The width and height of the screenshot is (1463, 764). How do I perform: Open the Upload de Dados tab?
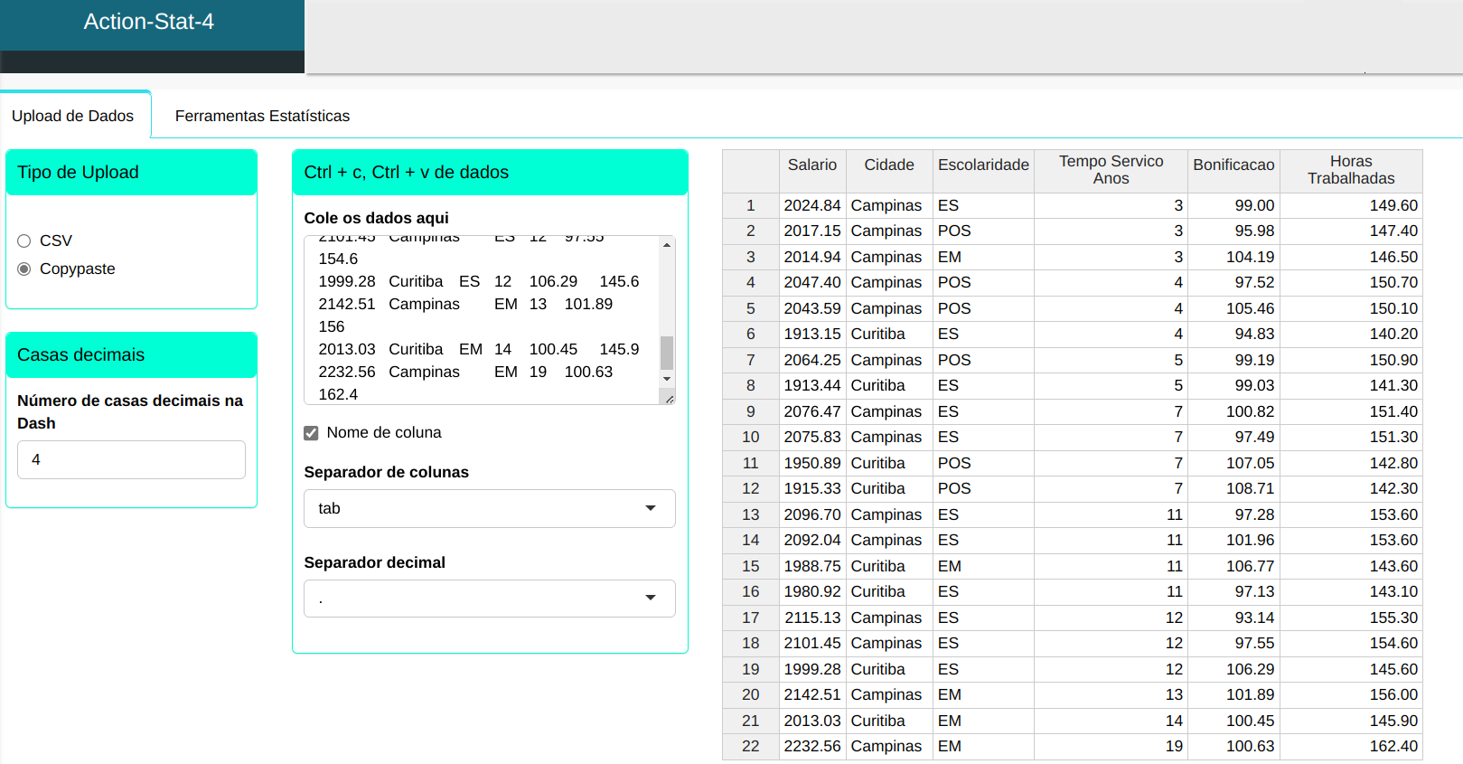(72, 116)
